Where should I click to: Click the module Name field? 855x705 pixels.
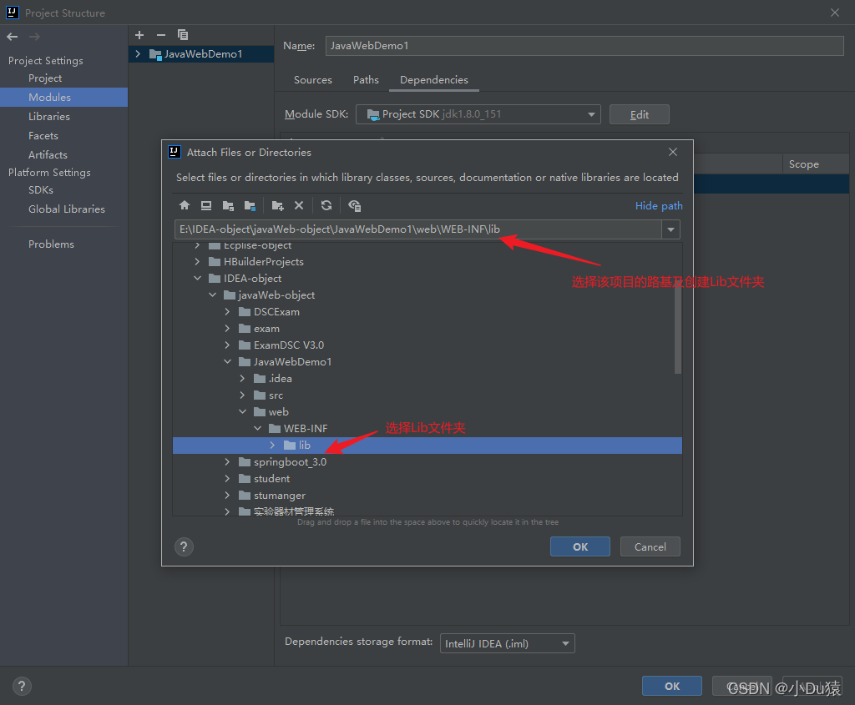(584, 46)
